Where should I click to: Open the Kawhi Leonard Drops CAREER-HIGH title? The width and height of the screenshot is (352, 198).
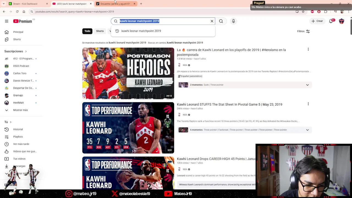pyautogui.click(x=216, y=159)
